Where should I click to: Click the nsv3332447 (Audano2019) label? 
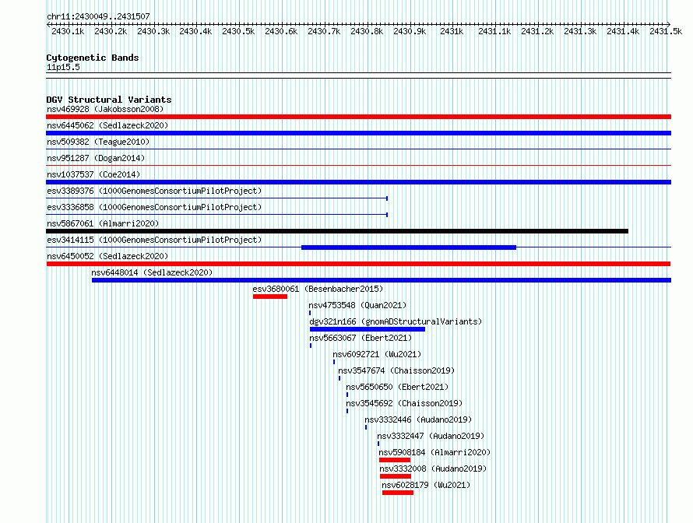coord(431,436)
